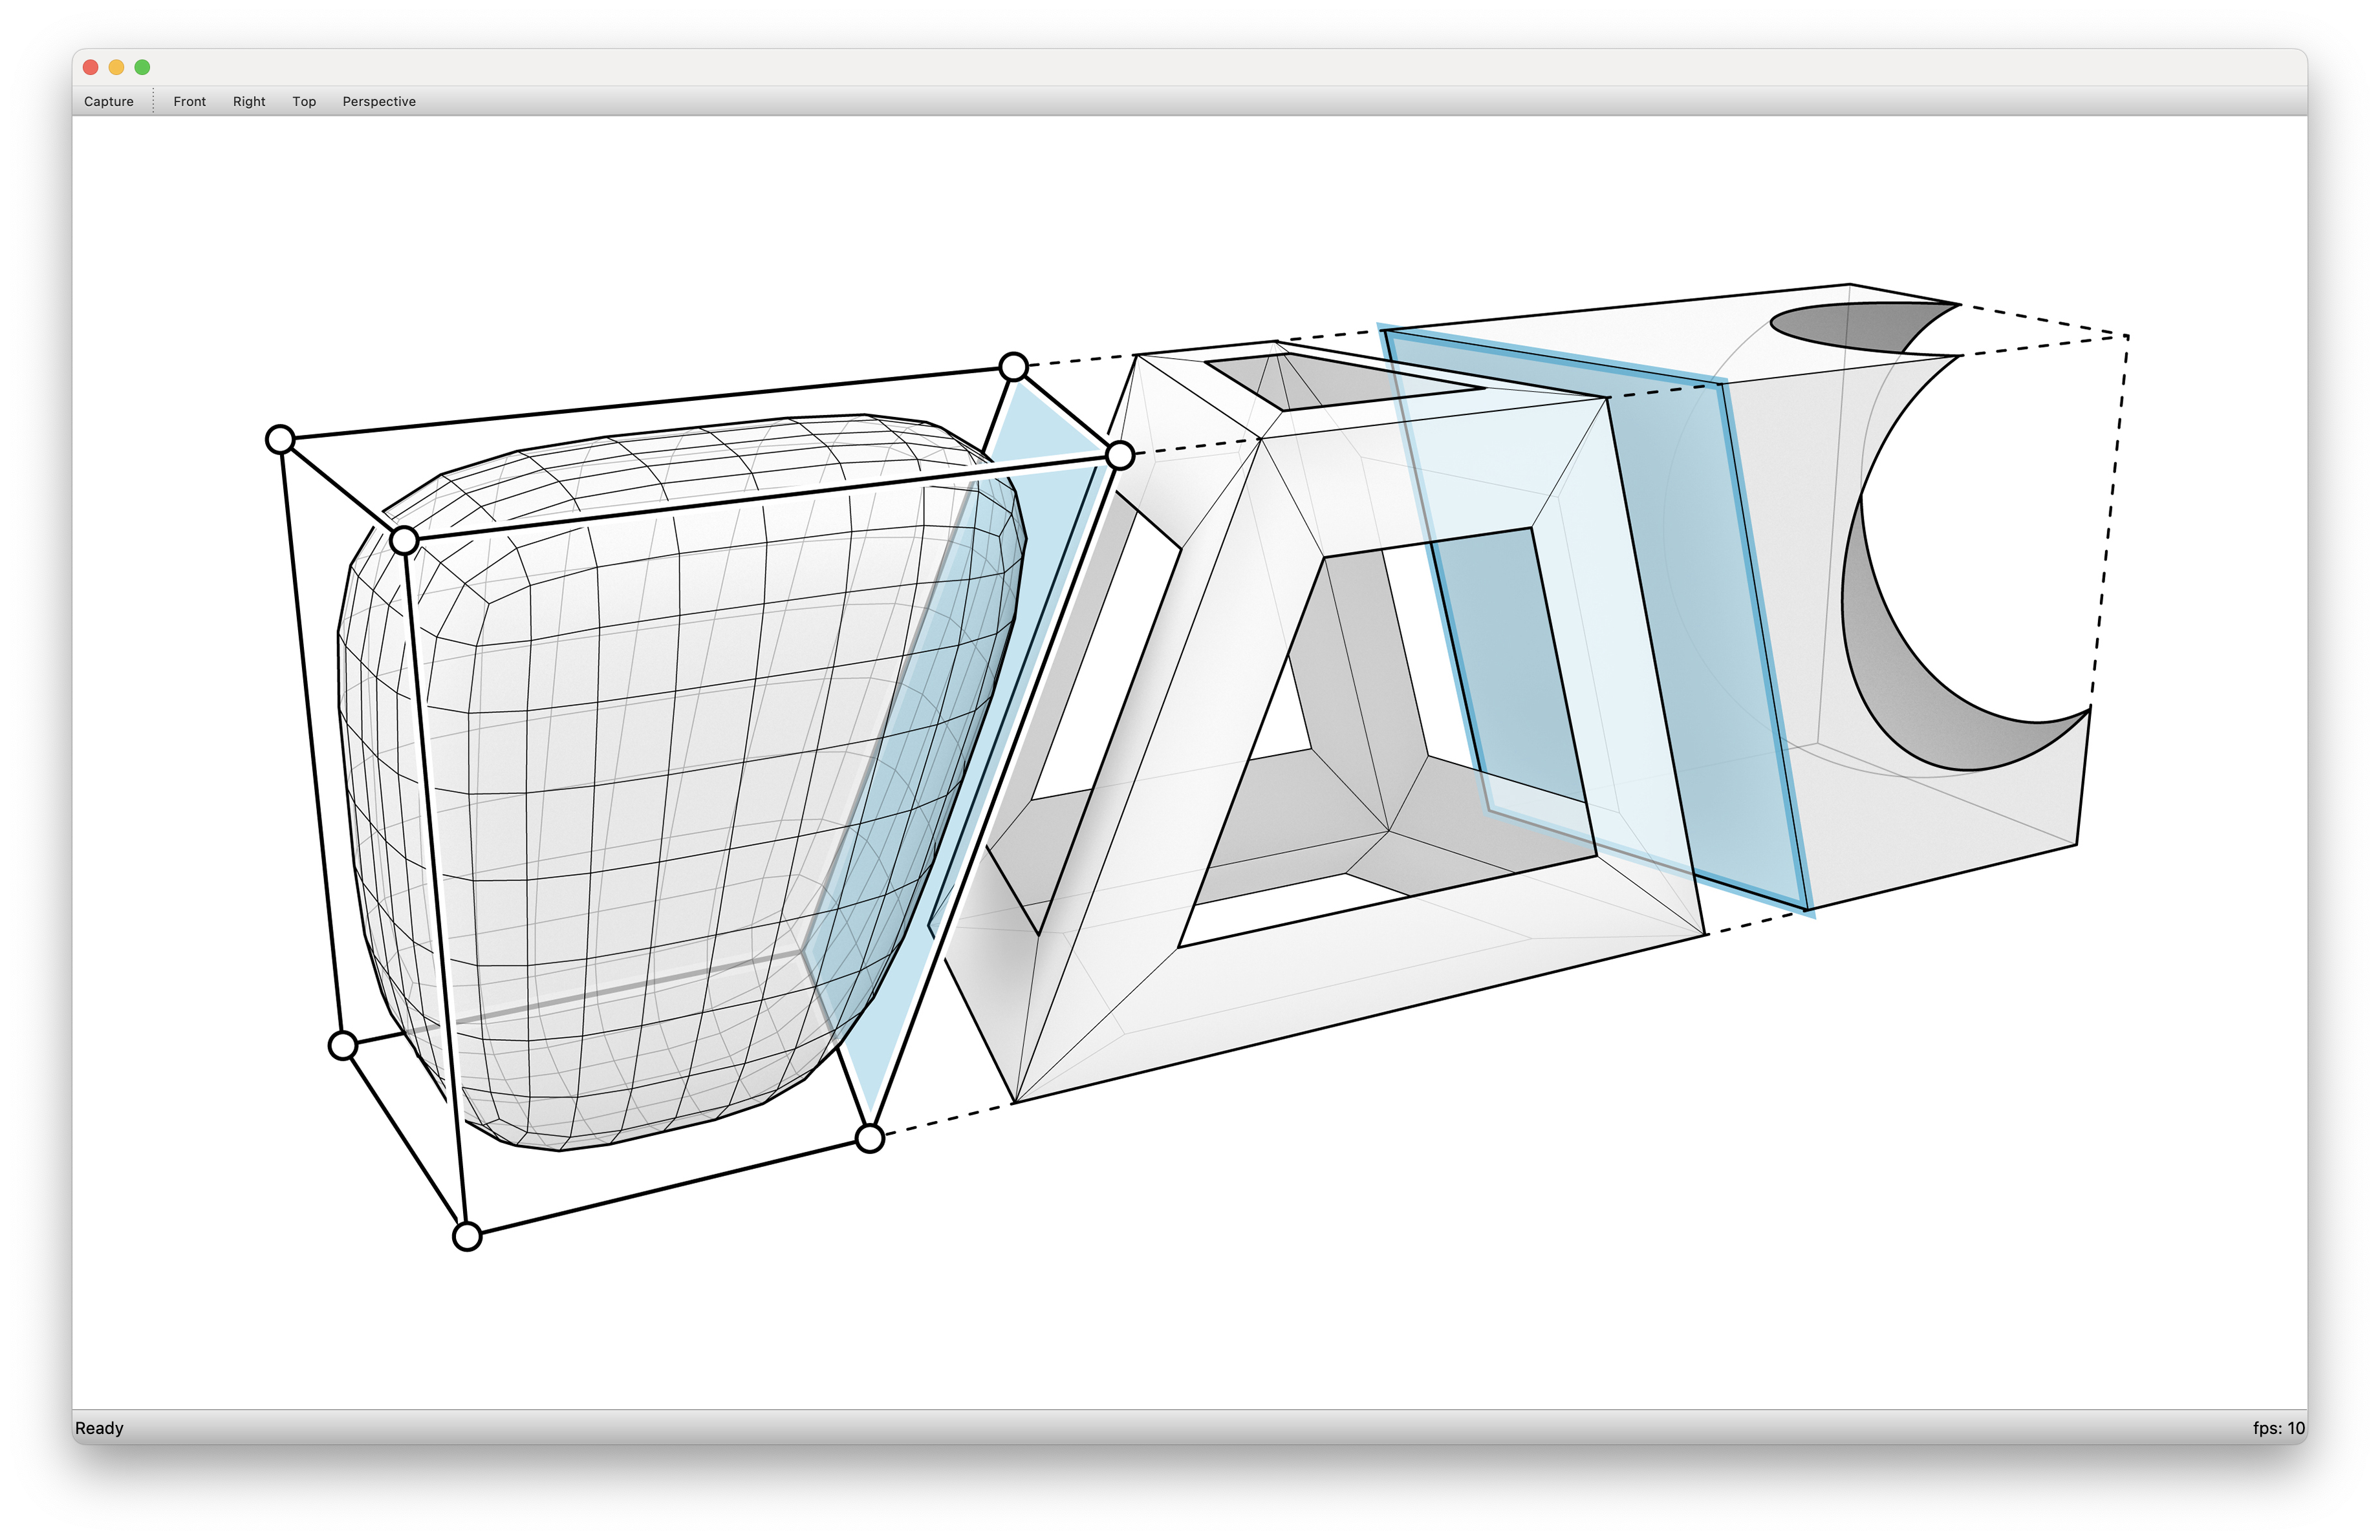Click the Capture toolbar button

point(108,101)
